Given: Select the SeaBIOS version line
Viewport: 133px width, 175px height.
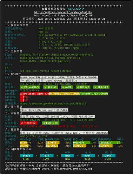Looking at the screenshot, I should click(x=56, y=55).
